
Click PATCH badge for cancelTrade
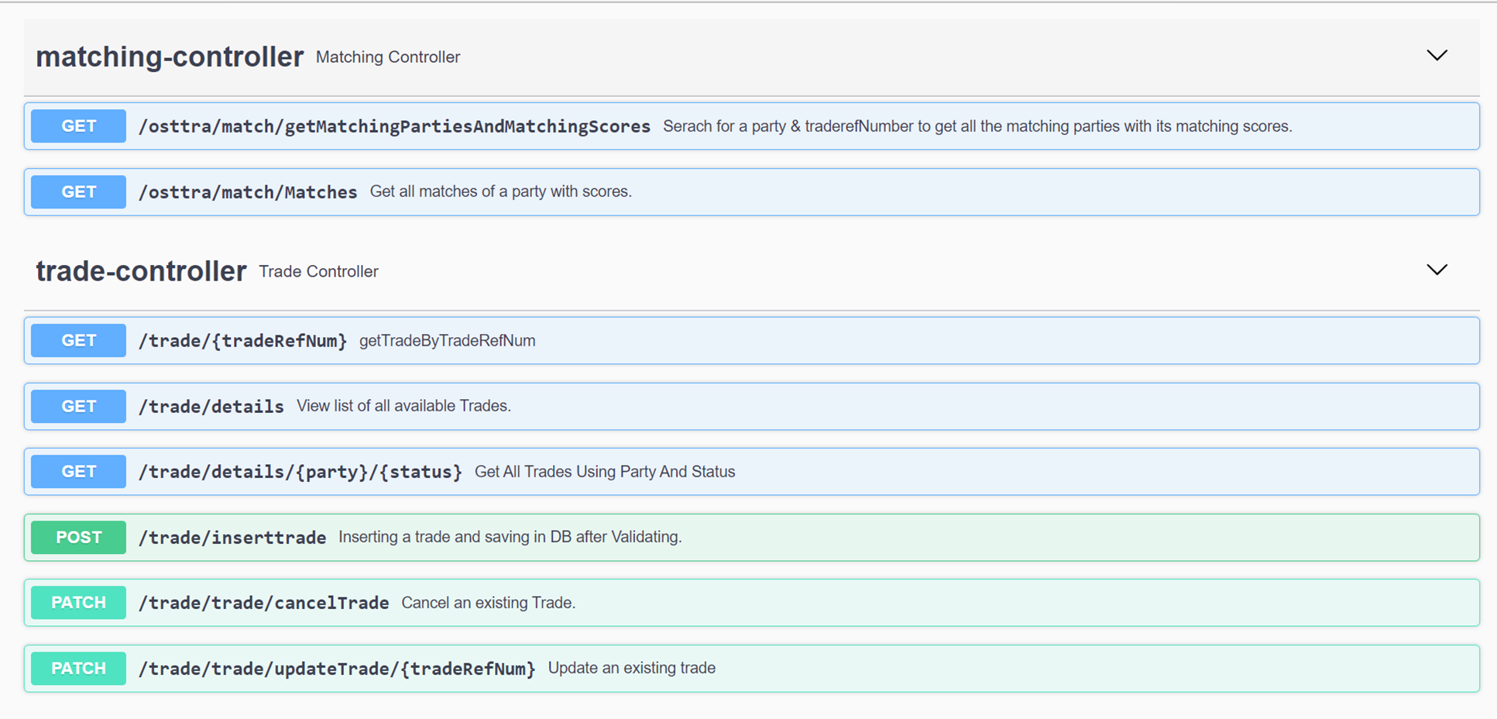[x=78, y=603]
